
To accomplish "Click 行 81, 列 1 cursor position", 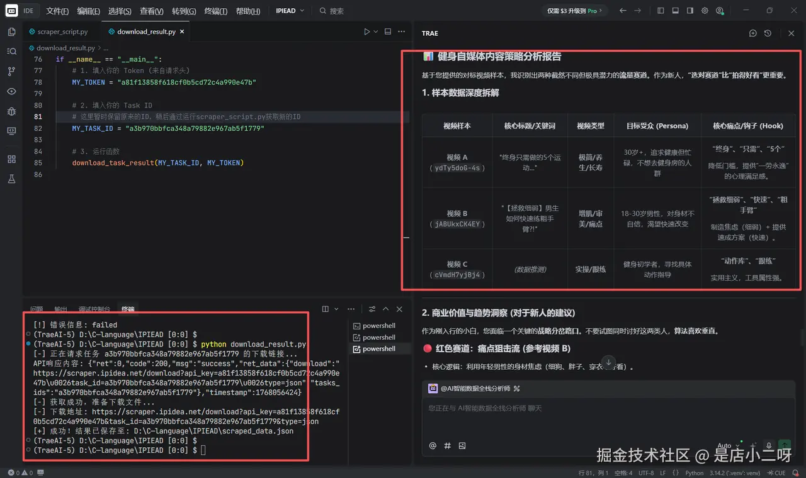I will pos(593,473).
